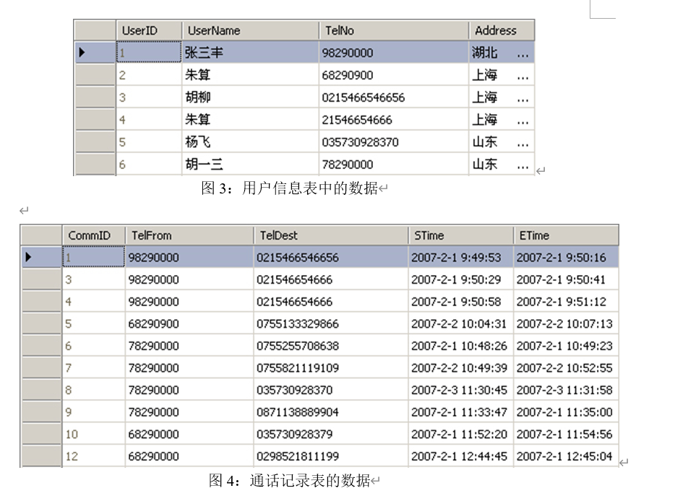Select TelDest 0298521811199
The height and width of the screenshot is (496, 675).
coord(331,456)
